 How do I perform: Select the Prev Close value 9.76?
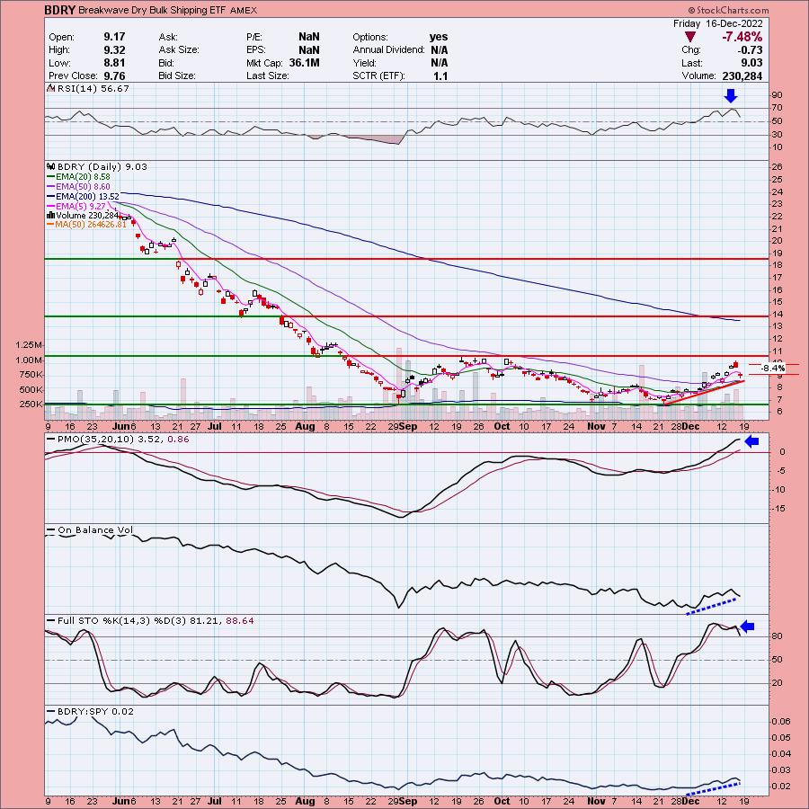[114, 76]
